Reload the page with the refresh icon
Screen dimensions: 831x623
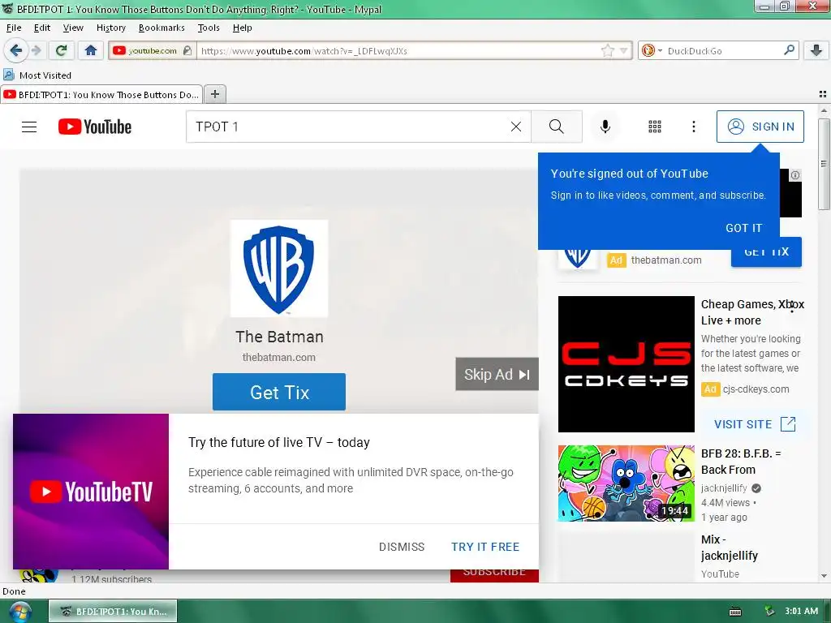[x=62, y=51]
